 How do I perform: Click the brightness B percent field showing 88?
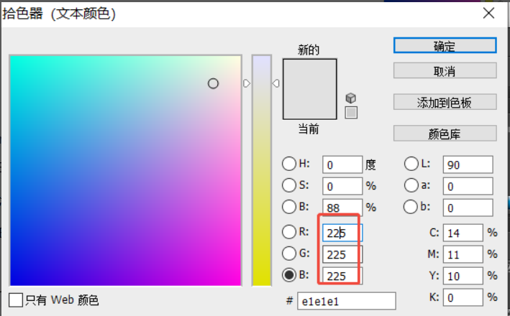pos(342,208)
